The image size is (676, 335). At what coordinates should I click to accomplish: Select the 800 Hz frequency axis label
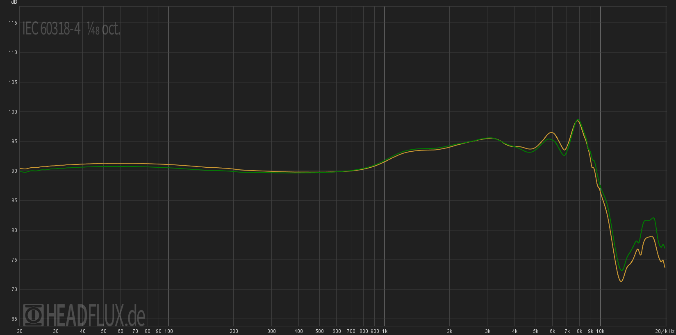364,331
